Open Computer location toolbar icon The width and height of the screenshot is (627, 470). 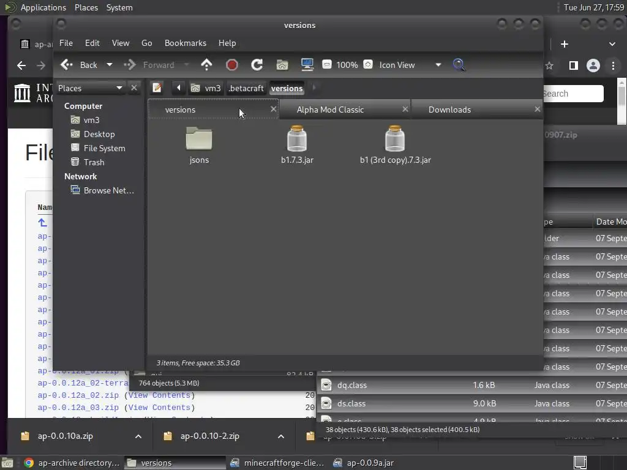click(307, 65)
